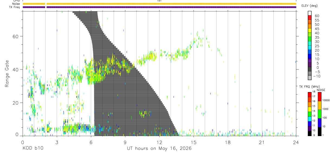Click the '9' tick on UT hours axis

[125, 142]
